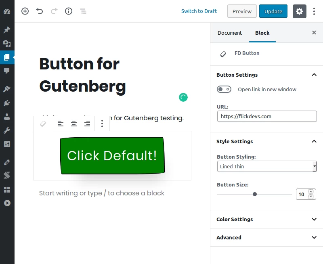The height and width of the screenshot is (264, 323).
Task: Expand the Advanced panel
Action: point(266,237)
